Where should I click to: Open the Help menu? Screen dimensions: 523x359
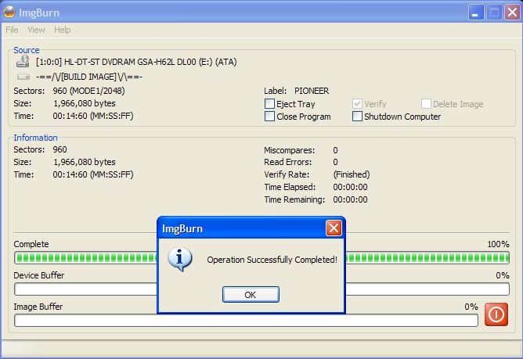(x=63, y=30)
